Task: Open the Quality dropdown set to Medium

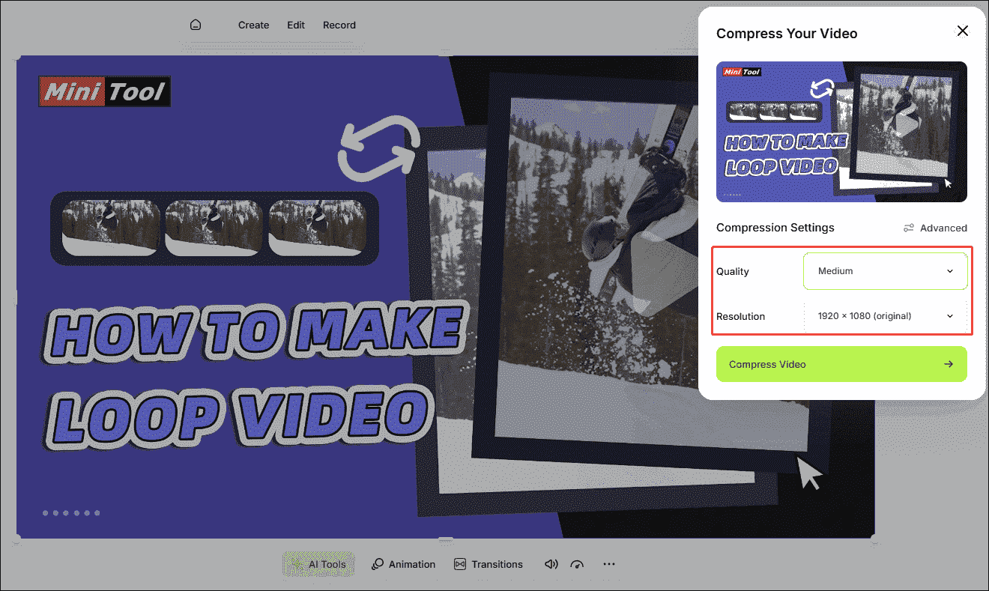Action: (x=885, y=271)
